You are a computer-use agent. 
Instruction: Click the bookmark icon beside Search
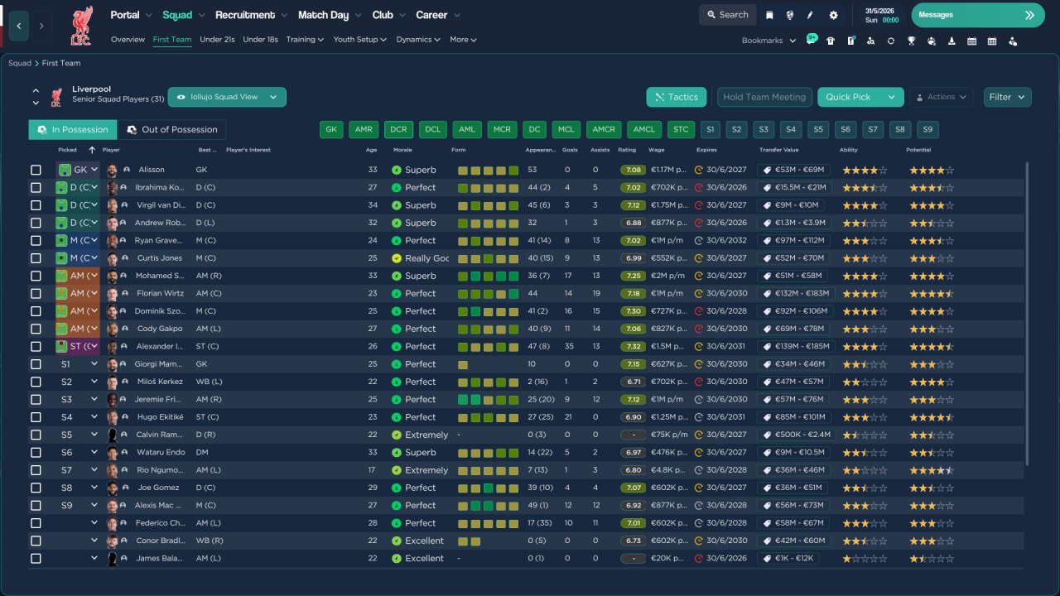(x=769, y=15)
